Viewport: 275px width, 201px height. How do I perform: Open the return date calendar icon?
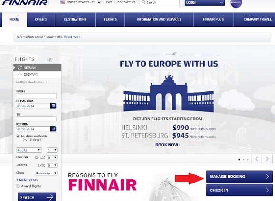point(53,129)
